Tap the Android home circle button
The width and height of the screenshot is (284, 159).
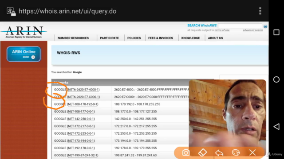pos(276,79)
